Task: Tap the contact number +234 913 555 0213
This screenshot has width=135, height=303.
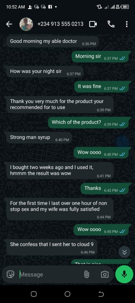Action: 60,24
